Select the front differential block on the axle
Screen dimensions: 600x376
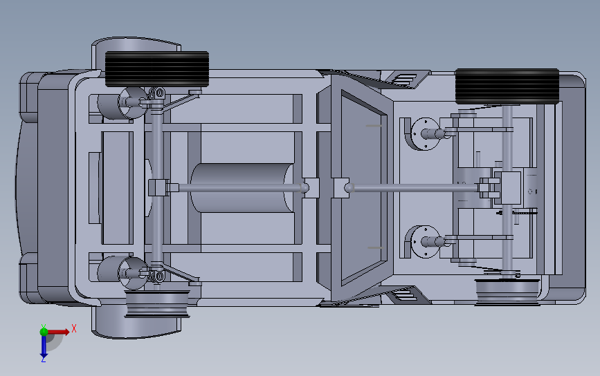pos(157,187)
